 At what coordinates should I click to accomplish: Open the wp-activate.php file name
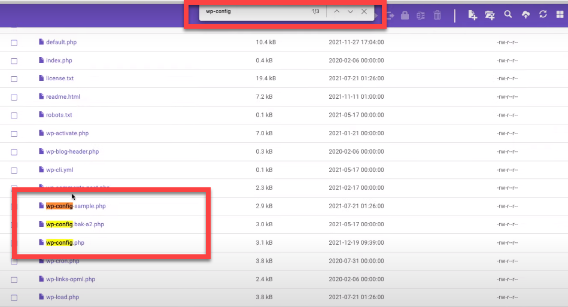(68, 133)
